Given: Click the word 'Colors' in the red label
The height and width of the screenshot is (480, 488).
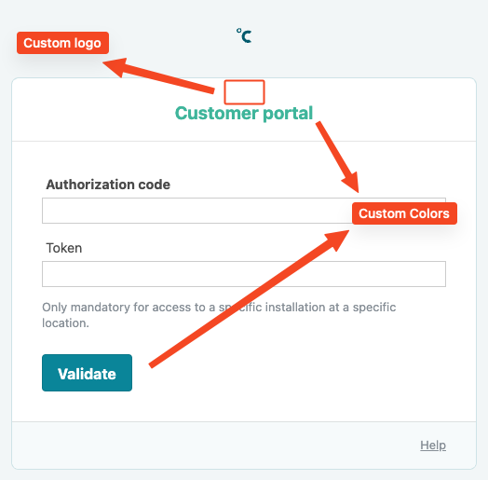Looking at the screenshot, I should 429,213.
